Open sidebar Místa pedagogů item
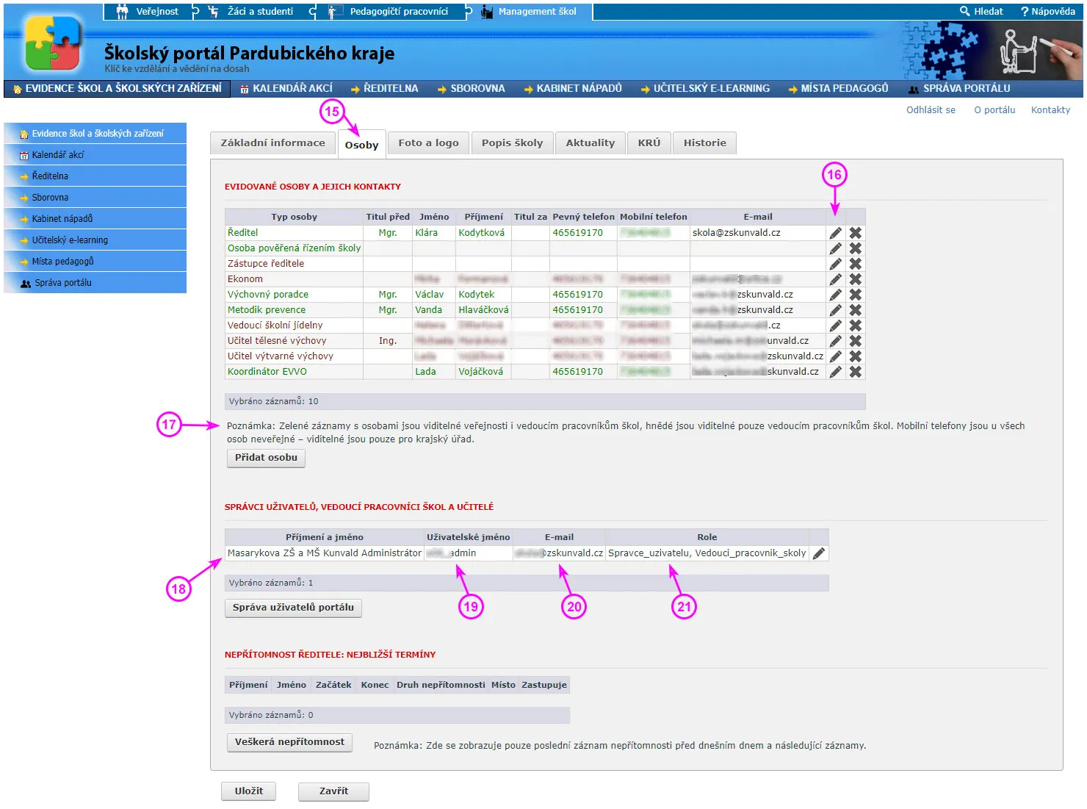This screenshot has height=809, width=1087. 95,262
